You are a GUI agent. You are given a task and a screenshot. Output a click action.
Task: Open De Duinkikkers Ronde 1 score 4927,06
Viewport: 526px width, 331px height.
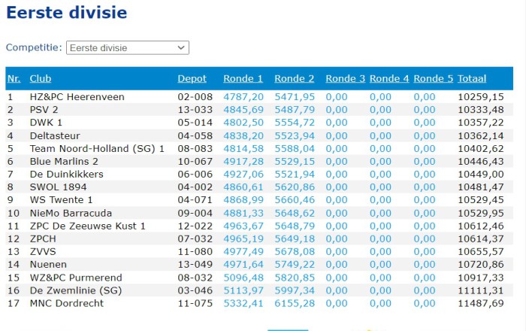point(243,175)
